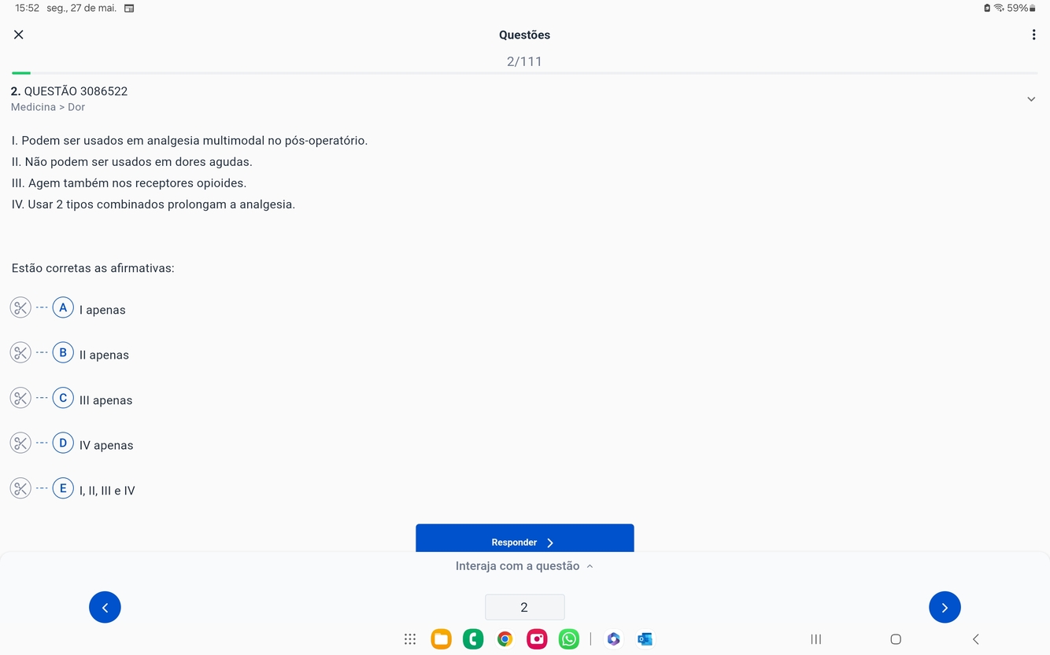Click the question number input field

click(524, 607)
